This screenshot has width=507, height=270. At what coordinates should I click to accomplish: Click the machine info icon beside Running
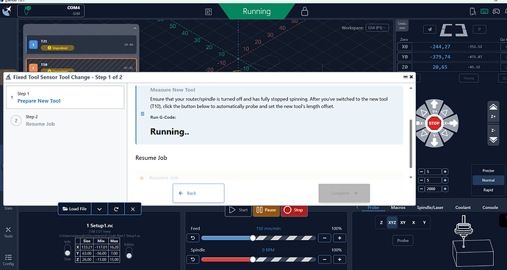tap(208, 12)
